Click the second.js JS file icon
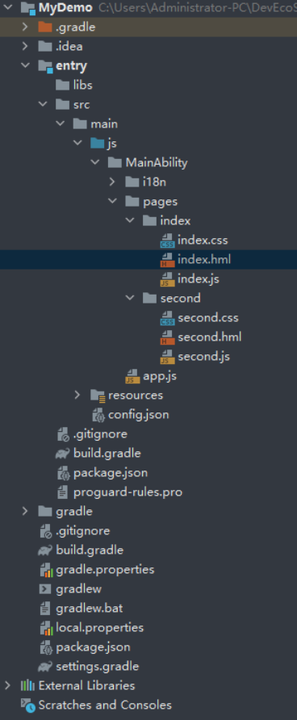This screenshot has width=297, height=720. click(167, 356)
